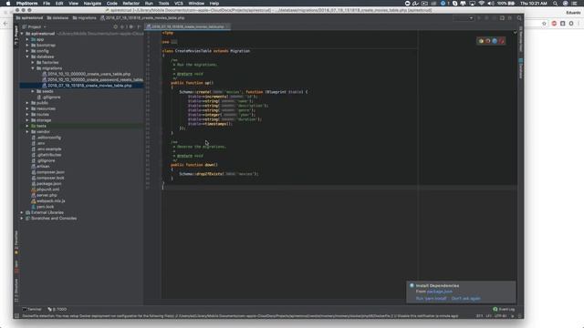Expand the bootstrap folder

27,45
